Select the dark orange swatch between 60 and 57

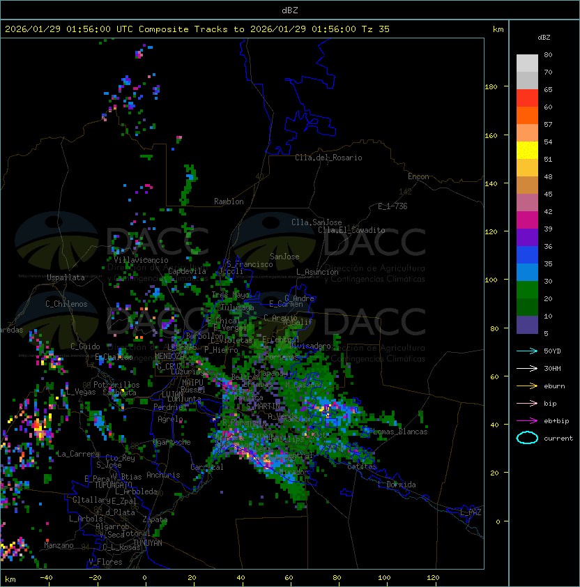[x=527, y=115]
